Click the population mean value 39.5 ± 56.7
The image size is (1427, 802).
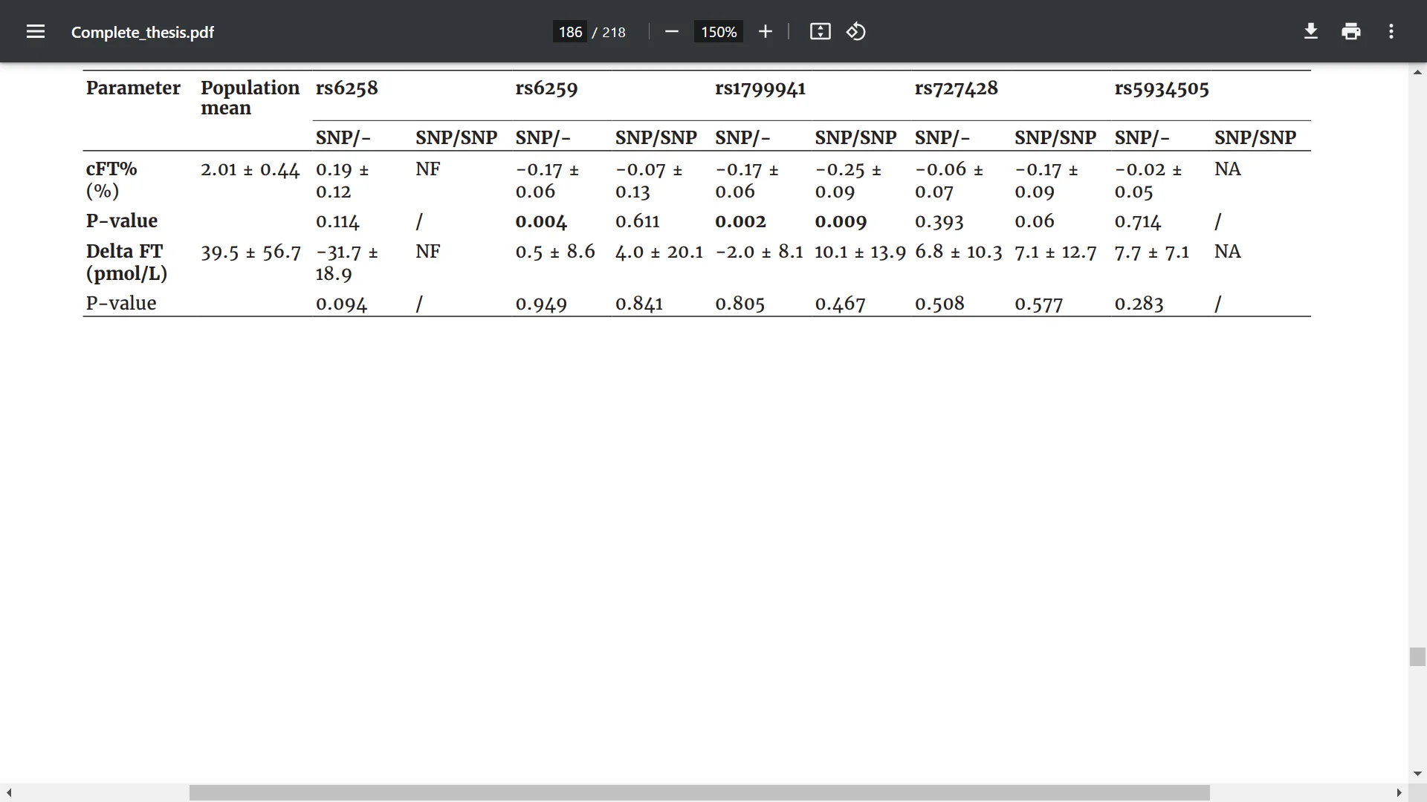tap(250, 252)
